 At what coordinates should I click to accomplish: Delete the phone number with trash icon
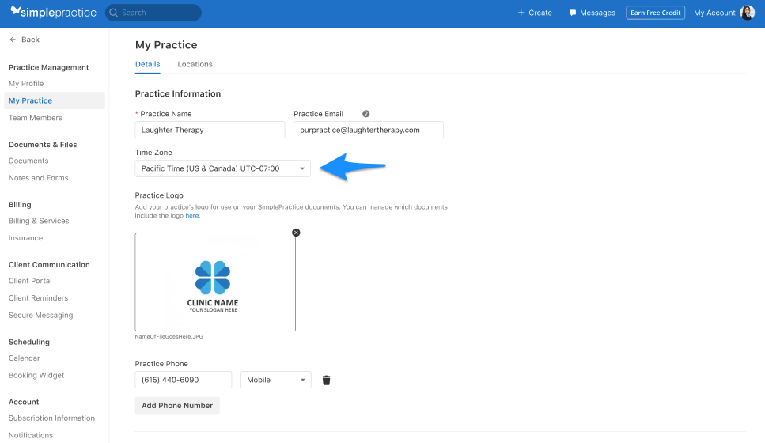[327, 380]
